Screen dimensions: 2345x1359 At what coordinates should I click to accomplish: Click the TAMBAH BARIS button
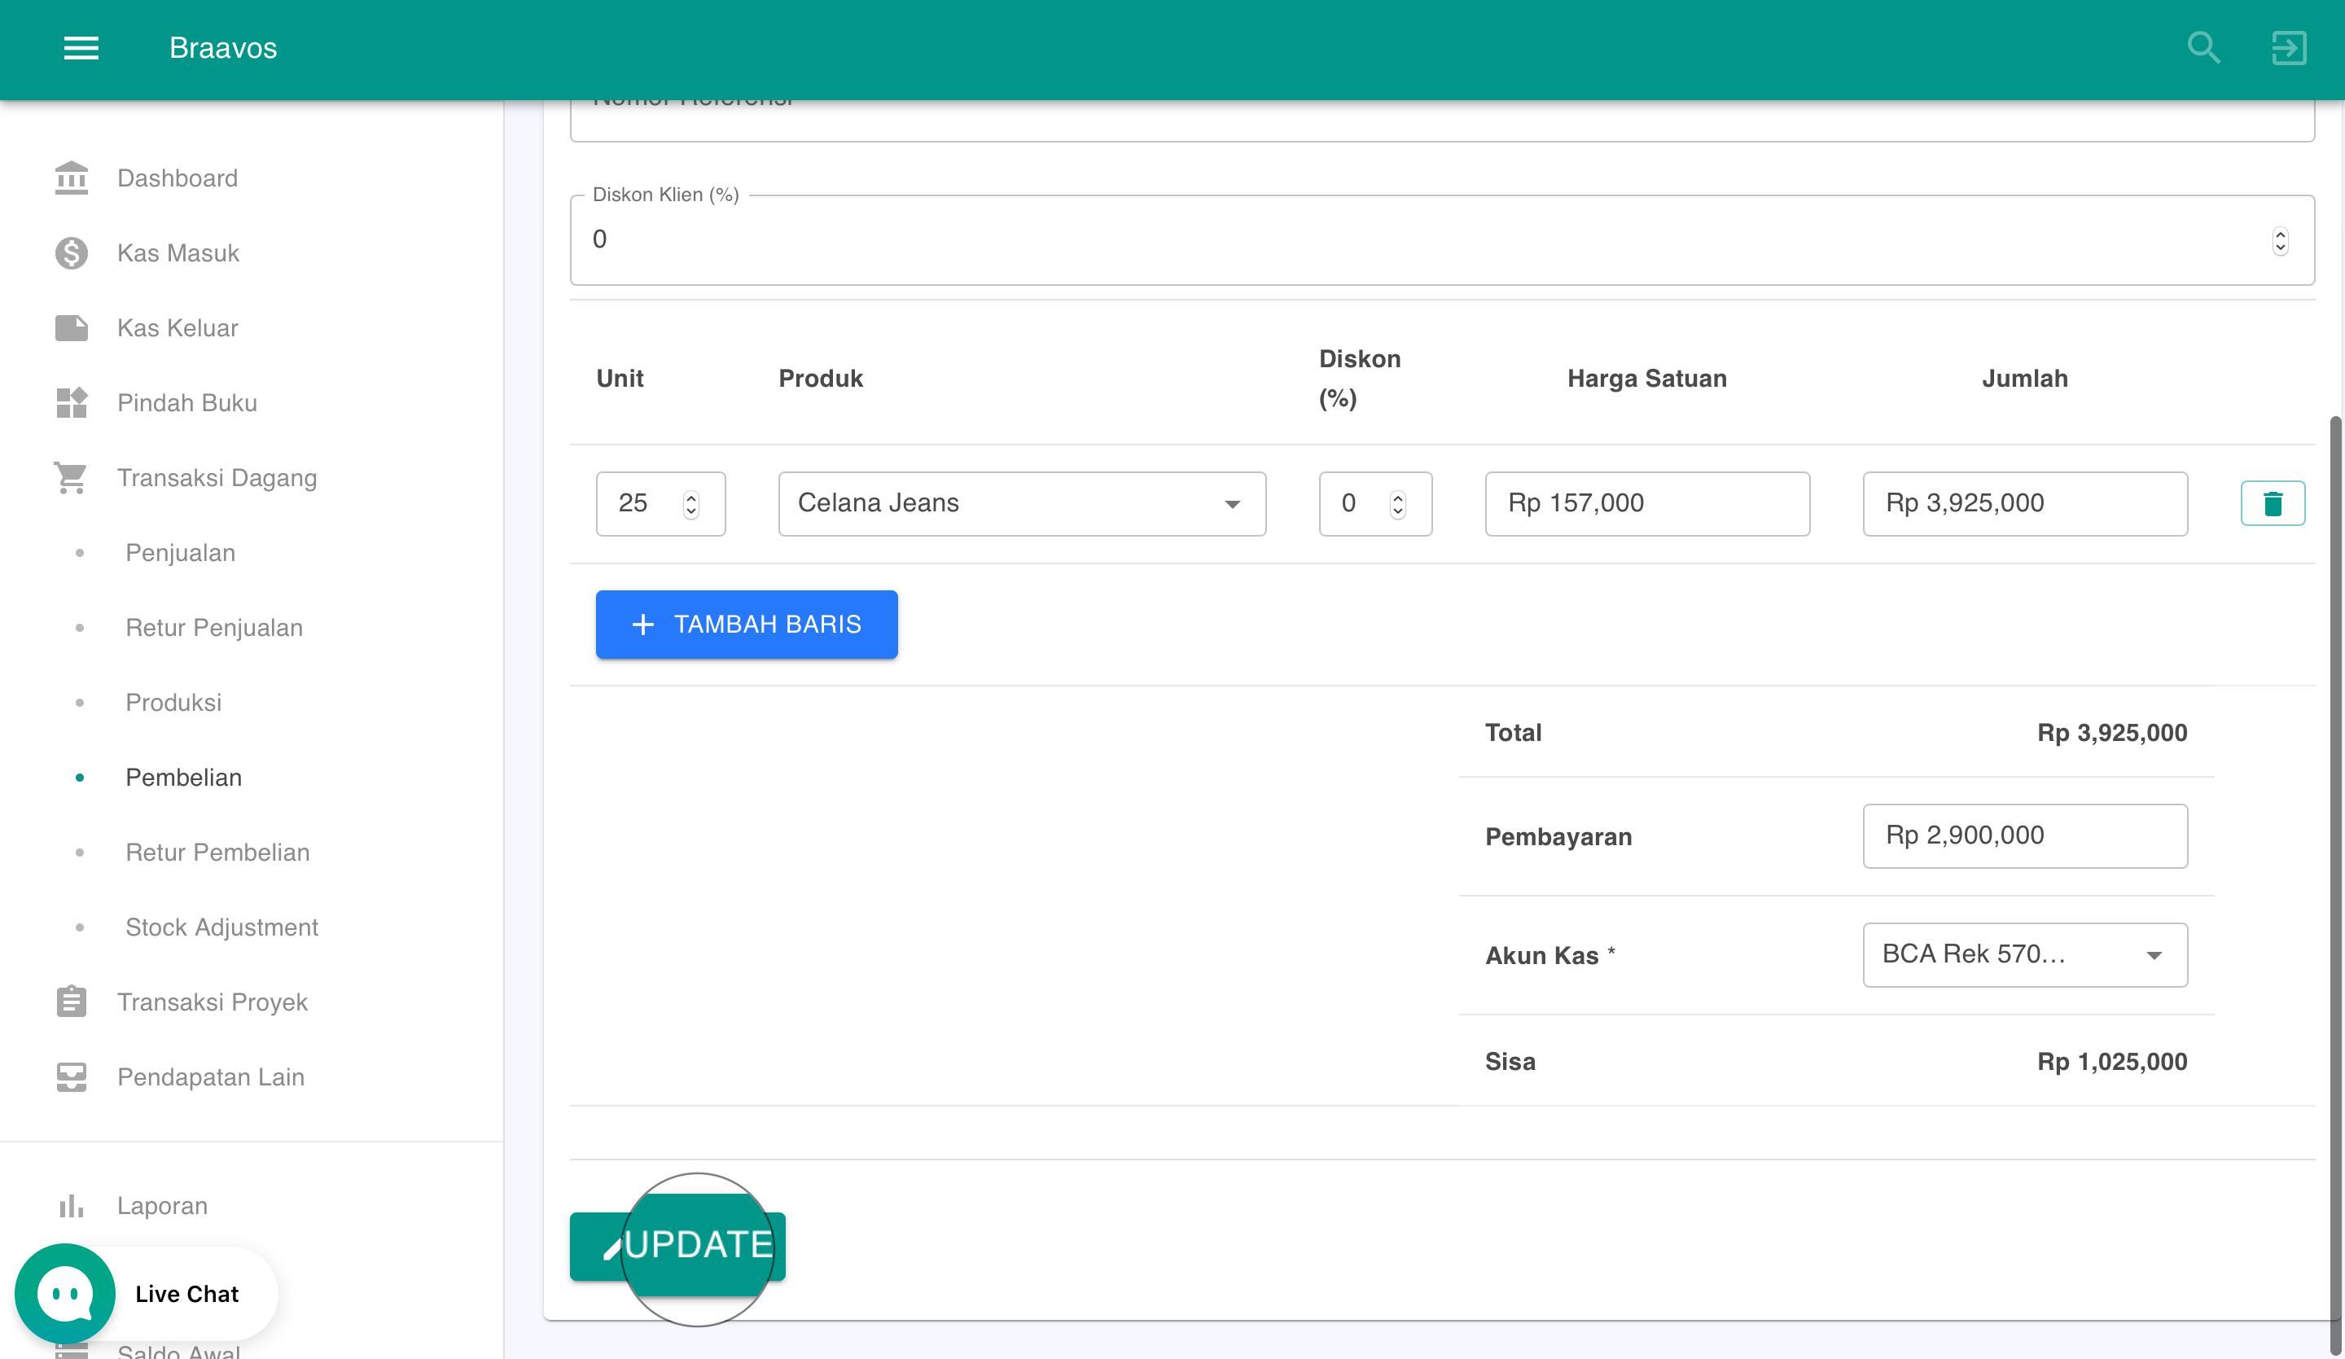tap(747, 625)
